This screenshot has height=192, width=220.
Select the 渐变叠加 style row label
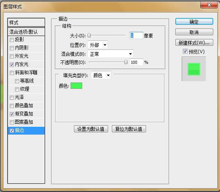click(24, 114)
